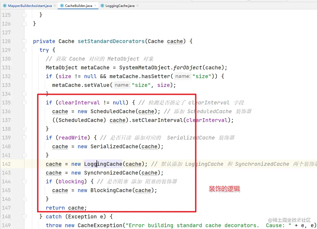Collapse the fold marker at line 125

click(x=24, y=15)
